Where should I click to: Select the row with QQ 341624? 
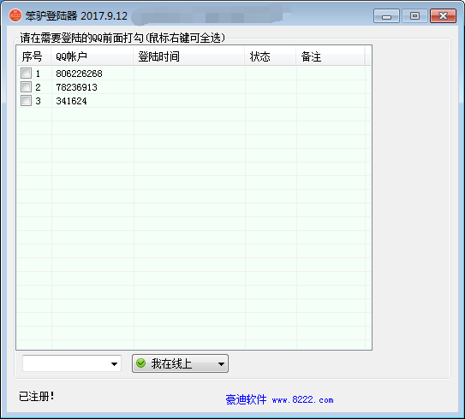[x=194, y=101]
